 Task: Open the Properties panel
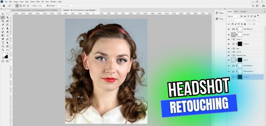[220, 19]
